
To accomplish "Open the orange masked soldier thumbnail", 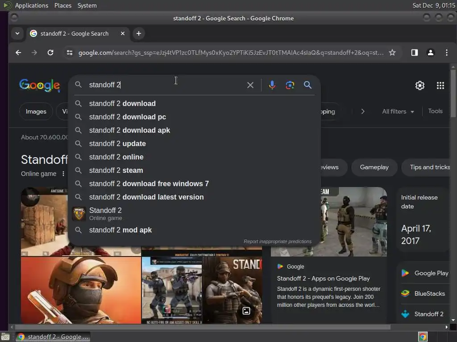I will 81,290.
